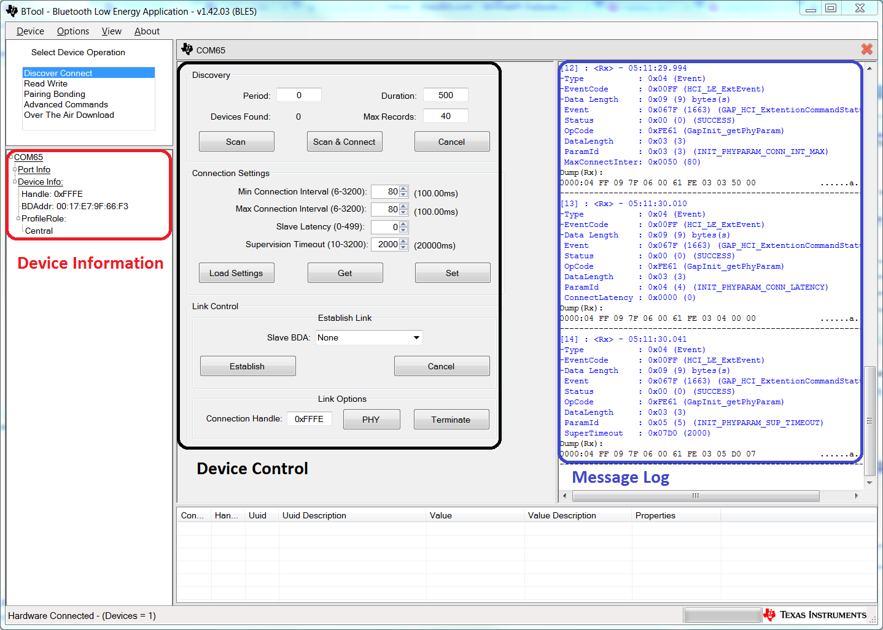Click the Texas Instruments logo in status bar
This screenshot has width=883, height=630.
(x=815, y=615)
